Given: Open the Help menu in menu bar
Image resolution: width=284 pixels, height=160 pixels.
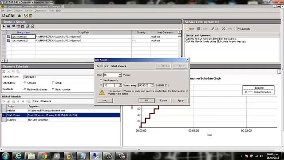Looking at the screenshot, I should tap(58, 11).
